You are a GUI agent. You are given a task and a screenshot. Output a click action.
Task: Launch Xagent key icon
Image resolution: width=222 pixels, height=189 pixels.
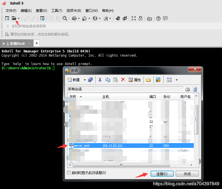click(125, 18)
